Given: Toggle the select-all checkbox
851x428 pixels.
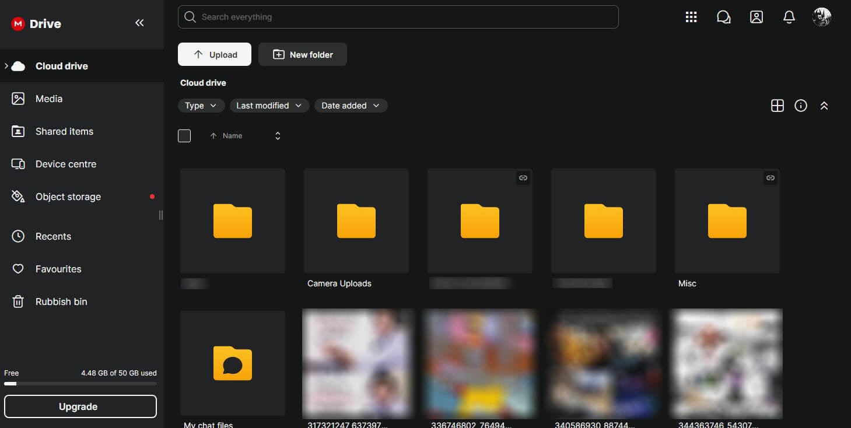Looking at the screenshot, I should point(184,136).
